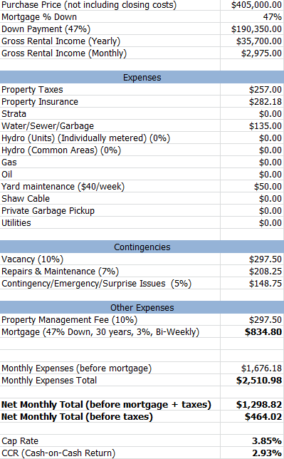This screenshot has height=459, width=284.
Task: Click the Mortgage payment $834.80 cell
Action: pos(252,332)
